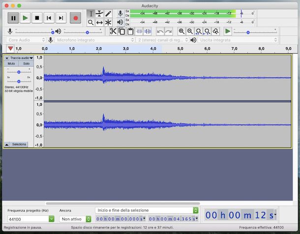Click 'Frequenza effettiva: 44100' status text
Viewport: 300px width, 234px height.
(261, 227)
